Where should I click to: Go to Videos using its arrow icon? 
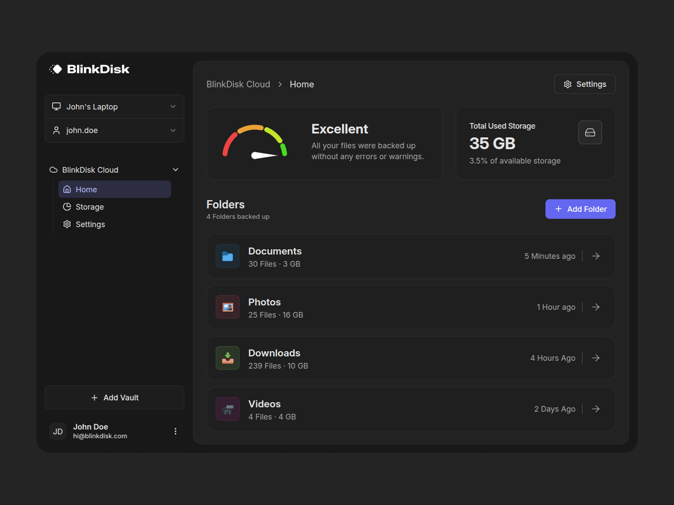[596, 409]
